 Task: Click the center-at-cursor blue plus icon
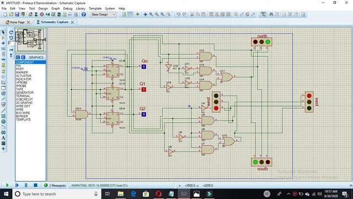145,14
